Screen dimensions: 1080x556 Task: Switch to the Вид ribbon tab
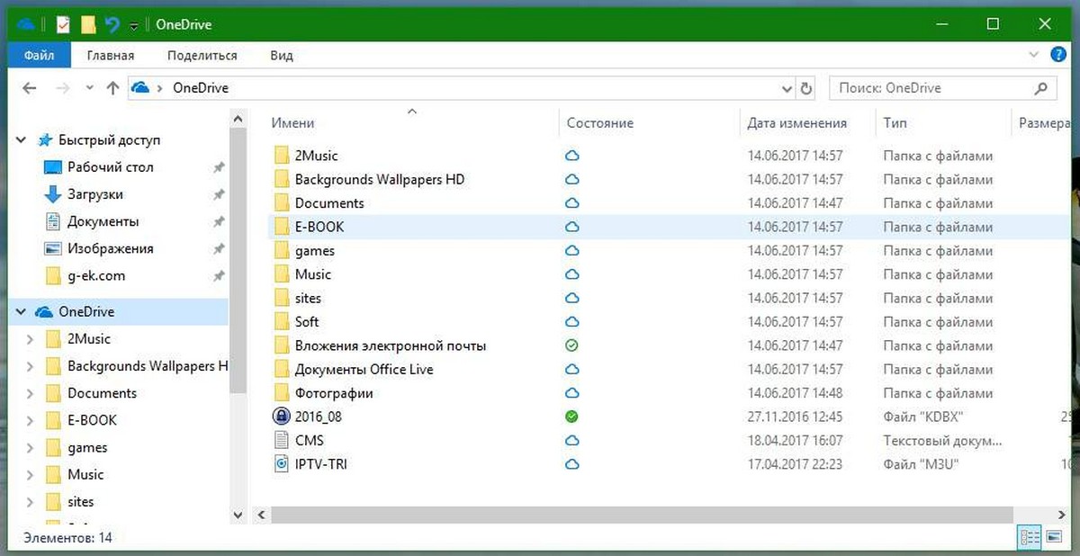282,56
